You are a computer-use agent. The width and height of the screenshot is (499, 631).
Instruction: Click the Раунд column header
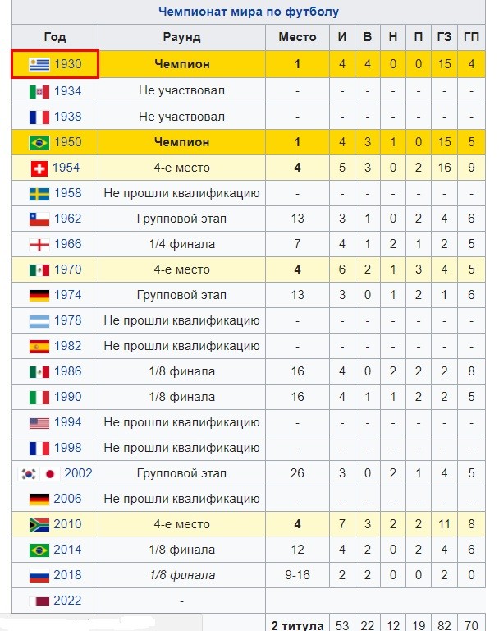click(x=181, y=37)
